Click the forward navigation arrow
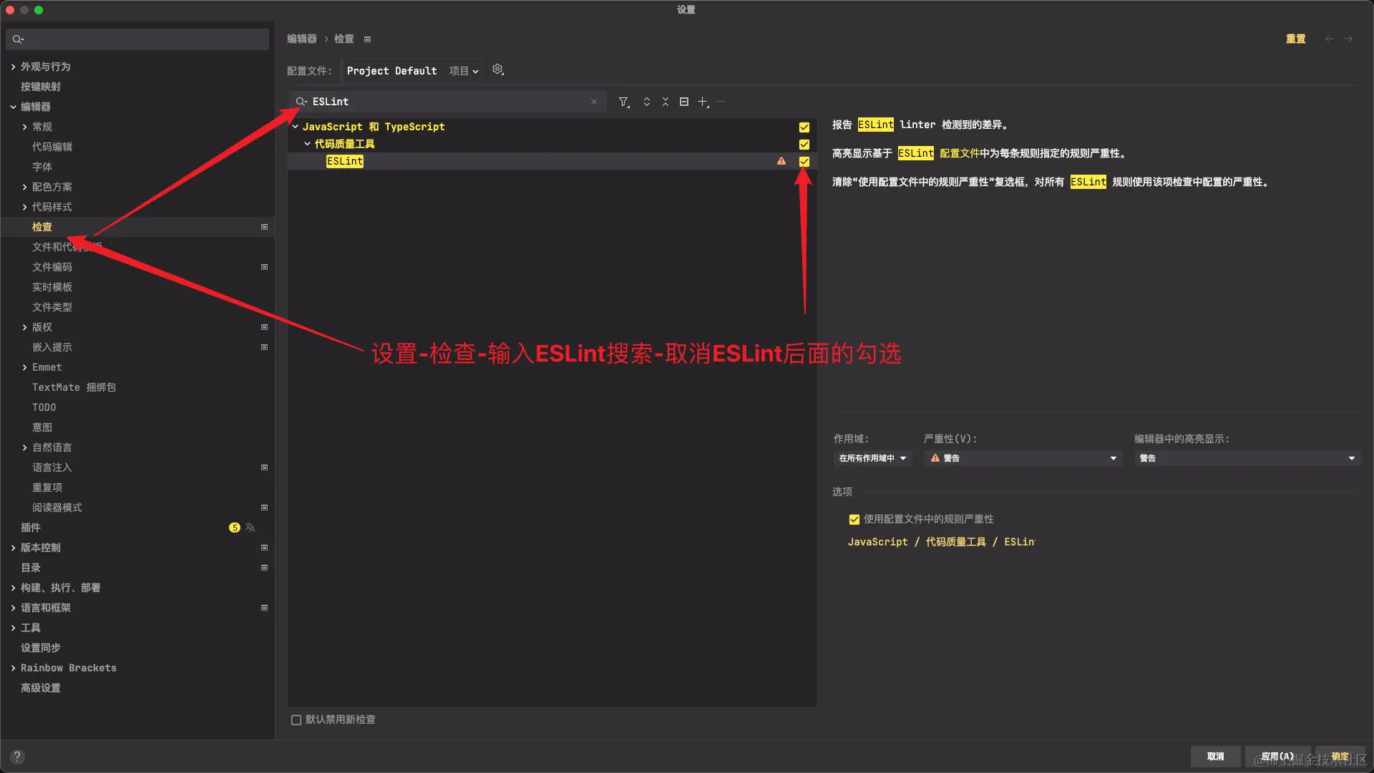1374x773 pixels. coord(1348,39)
